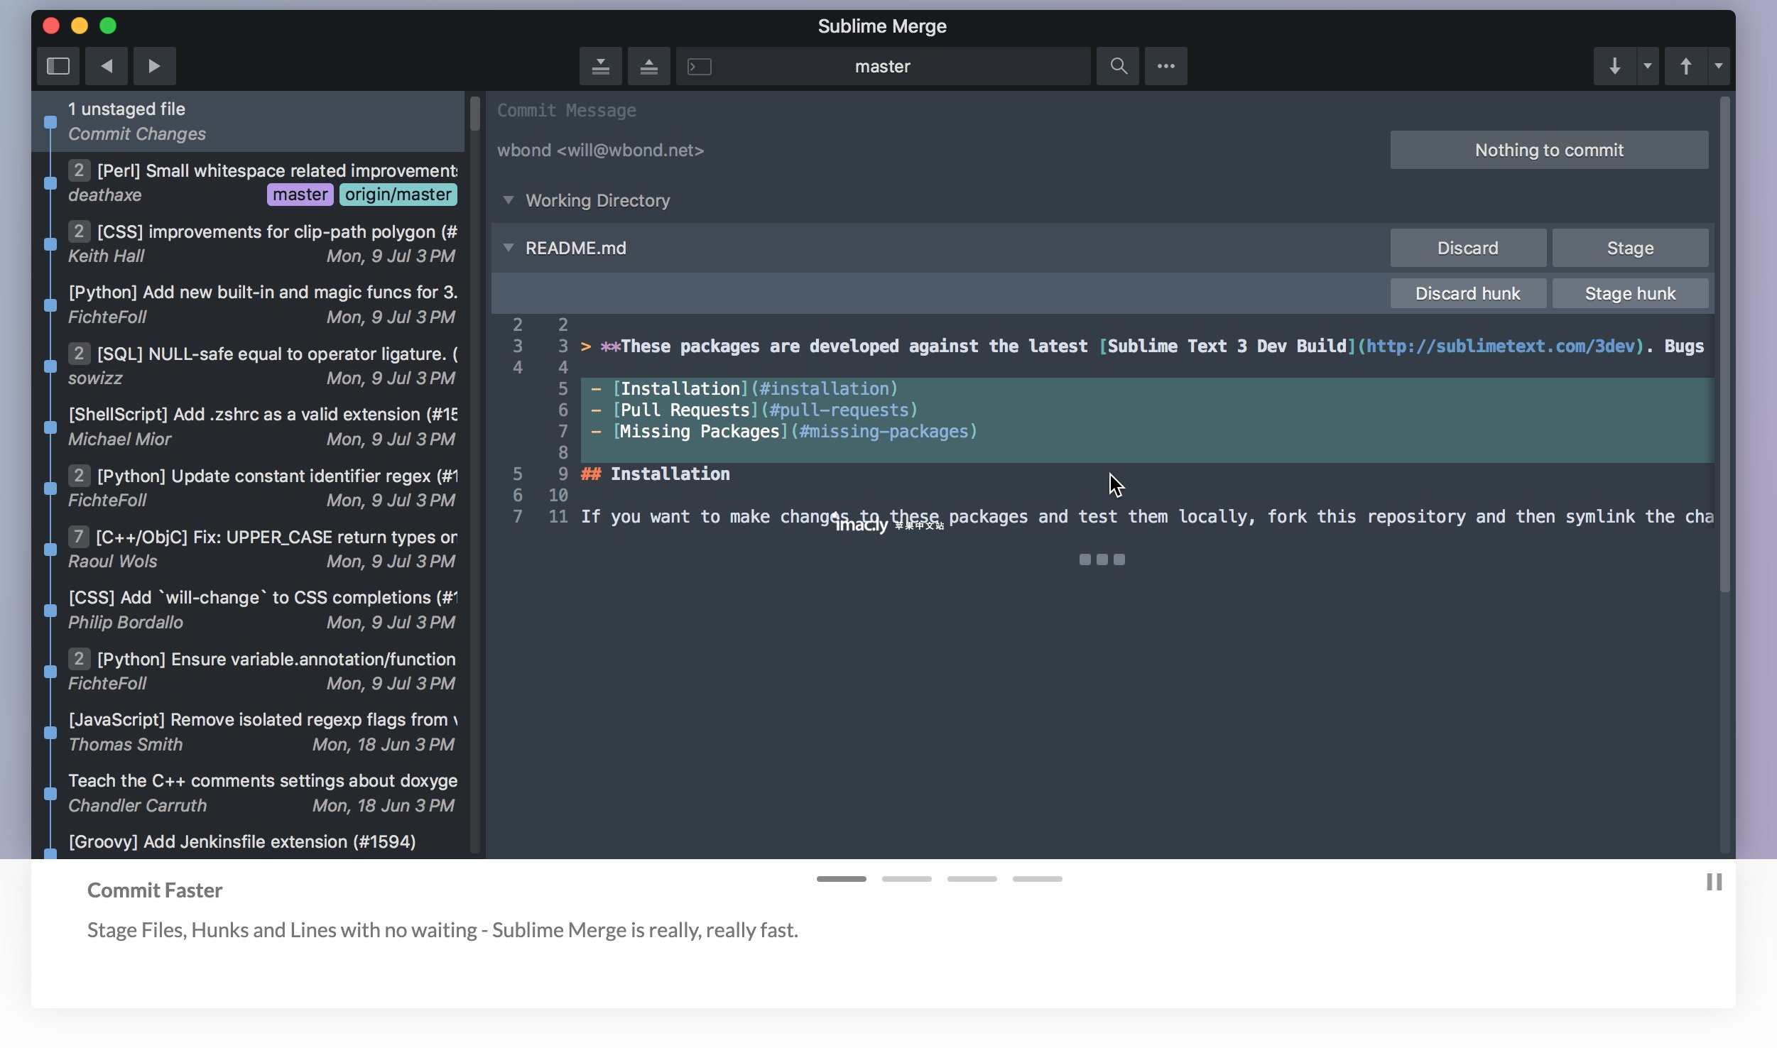
Task: Go back with the left arrow
Action: click(x=107, y=66)
